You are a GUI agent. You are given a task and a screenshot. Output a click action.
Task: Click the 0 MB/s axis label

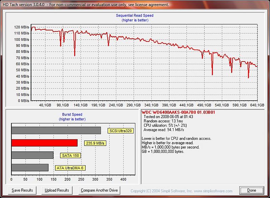click(x=23, y=101)
